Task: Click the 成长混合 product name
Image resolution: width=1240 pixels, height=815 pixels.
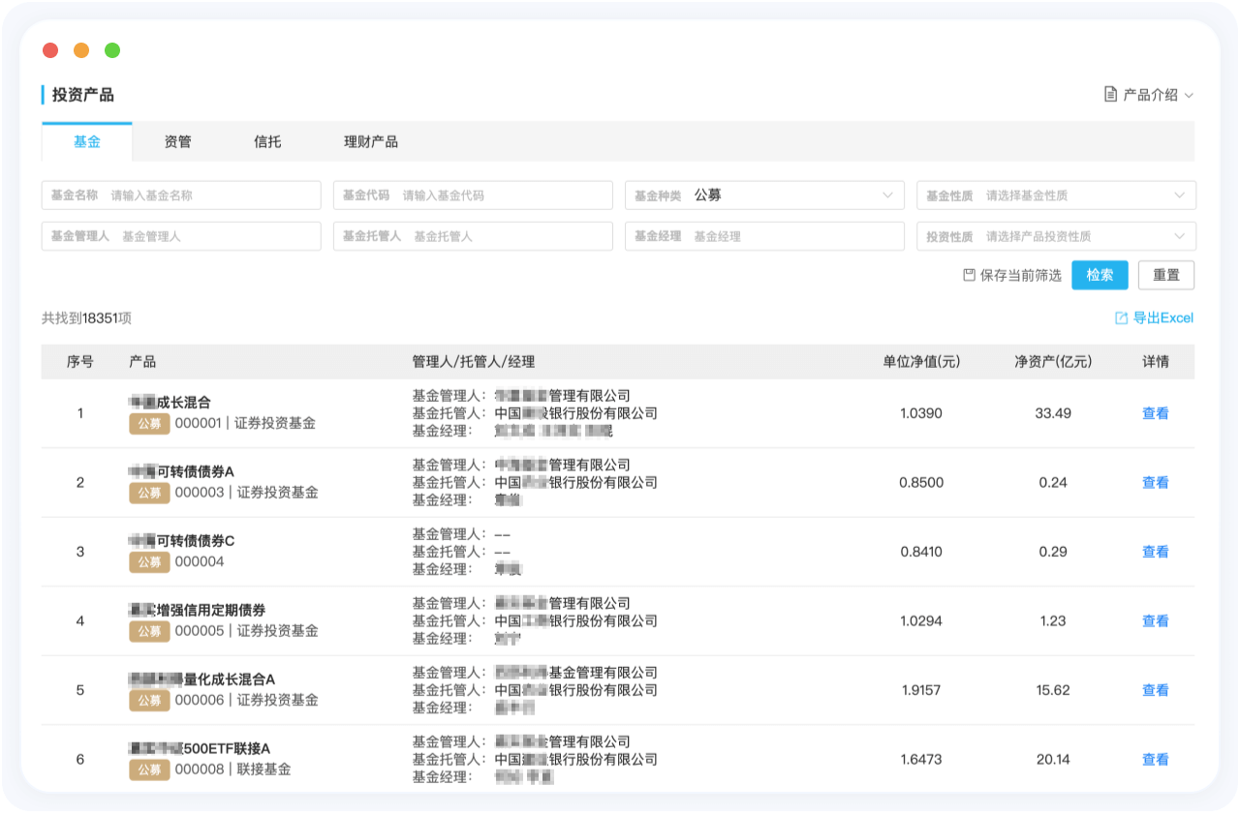Action: [170, 403]
